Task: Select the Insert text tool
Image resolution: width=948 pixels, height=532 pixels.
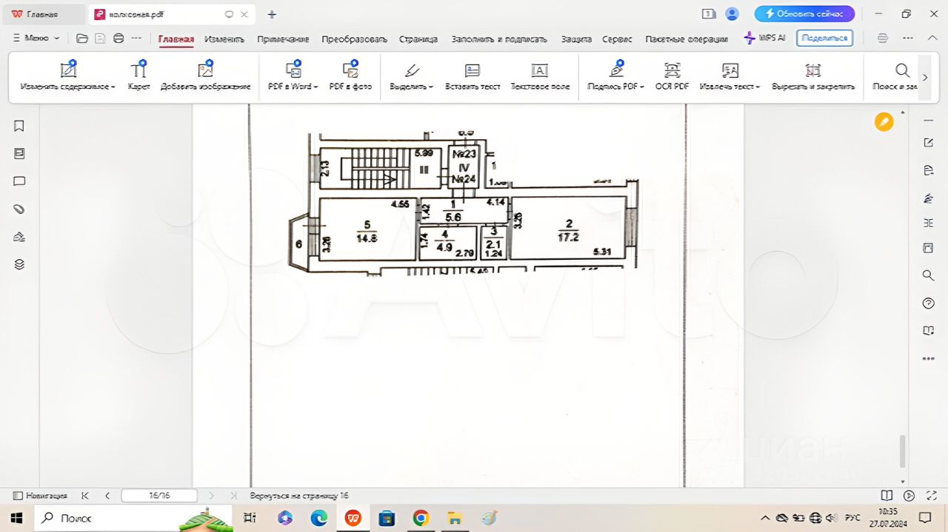Action: (x=473, y=77)
